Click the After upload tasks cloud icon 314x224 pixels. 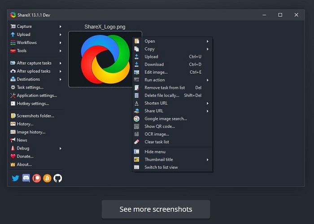point(13,71)
